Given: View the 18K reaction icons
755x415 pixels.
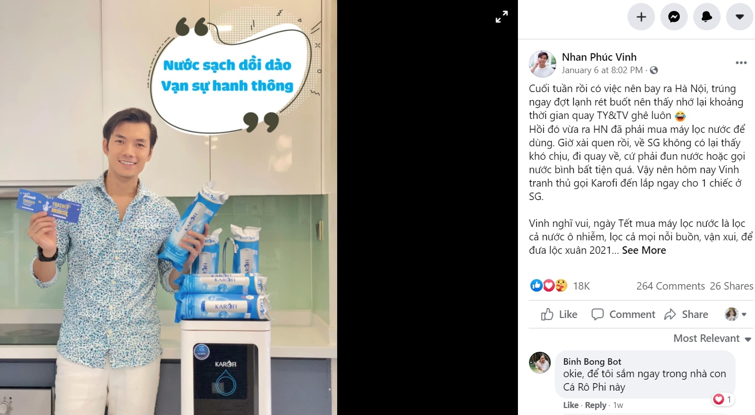Looking at the screenshot, I should (x=549, y=286).
